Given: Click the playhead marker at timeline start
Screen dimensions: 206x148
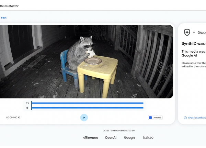Looking at the screenshot, I should [31, 105].
